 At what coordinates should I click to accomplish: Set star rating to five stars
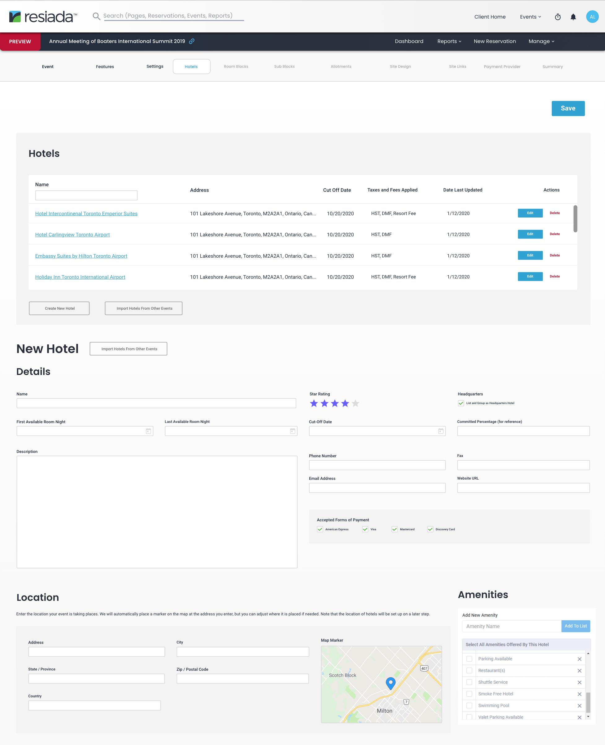click(355, 403)
